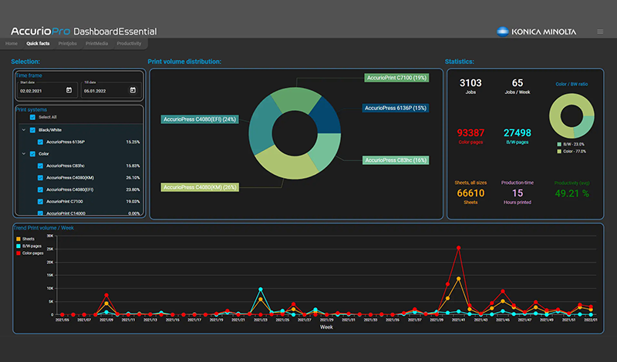Open the hamburger menu icon
Screen dimensions: 617x362
pyautogui.click(x=600, y=32)
